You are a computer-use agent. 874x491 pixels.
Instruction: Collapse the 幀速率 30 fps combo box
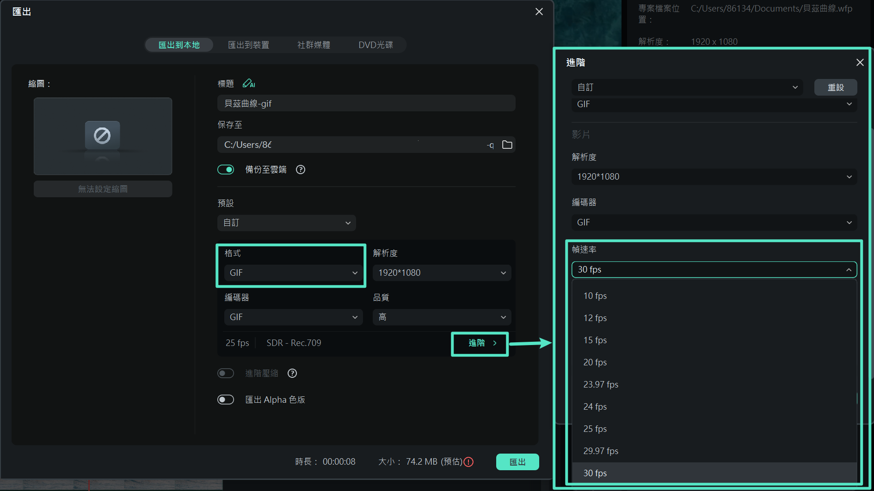pos(714,269)
